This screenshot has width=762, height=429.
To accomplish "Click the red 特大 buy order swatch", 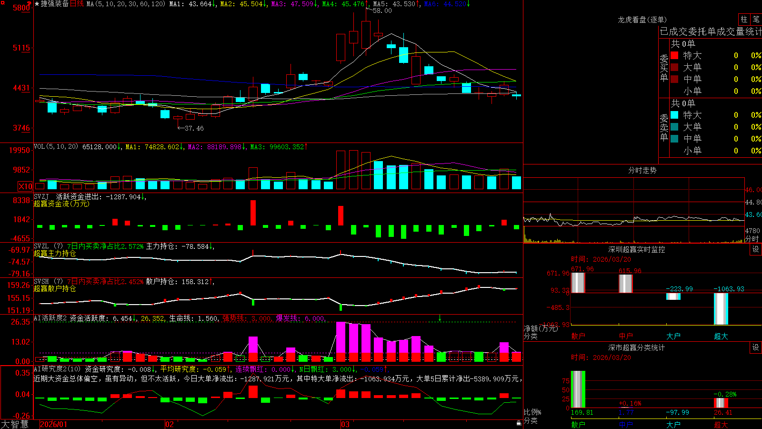I will [x=674, y=55].
